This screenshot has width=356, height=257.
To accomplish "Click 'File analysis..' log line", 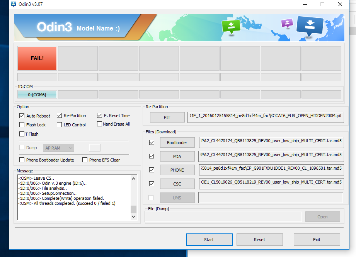I will tap(43, 188).
